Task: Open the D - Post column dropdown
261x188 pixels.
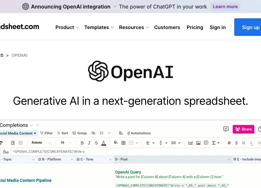Action: coord(229,160)
